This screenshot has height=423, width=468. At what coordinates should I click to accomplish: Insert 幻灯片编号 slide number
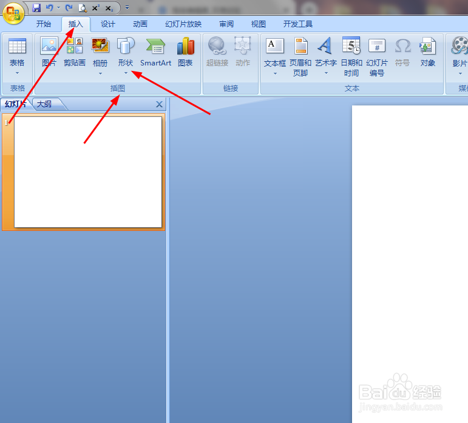coord(377,56)
